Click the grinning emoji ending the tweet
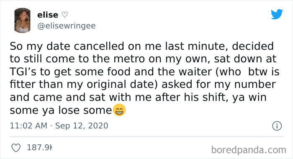The image size is (293, 159). tap(119, 110)
